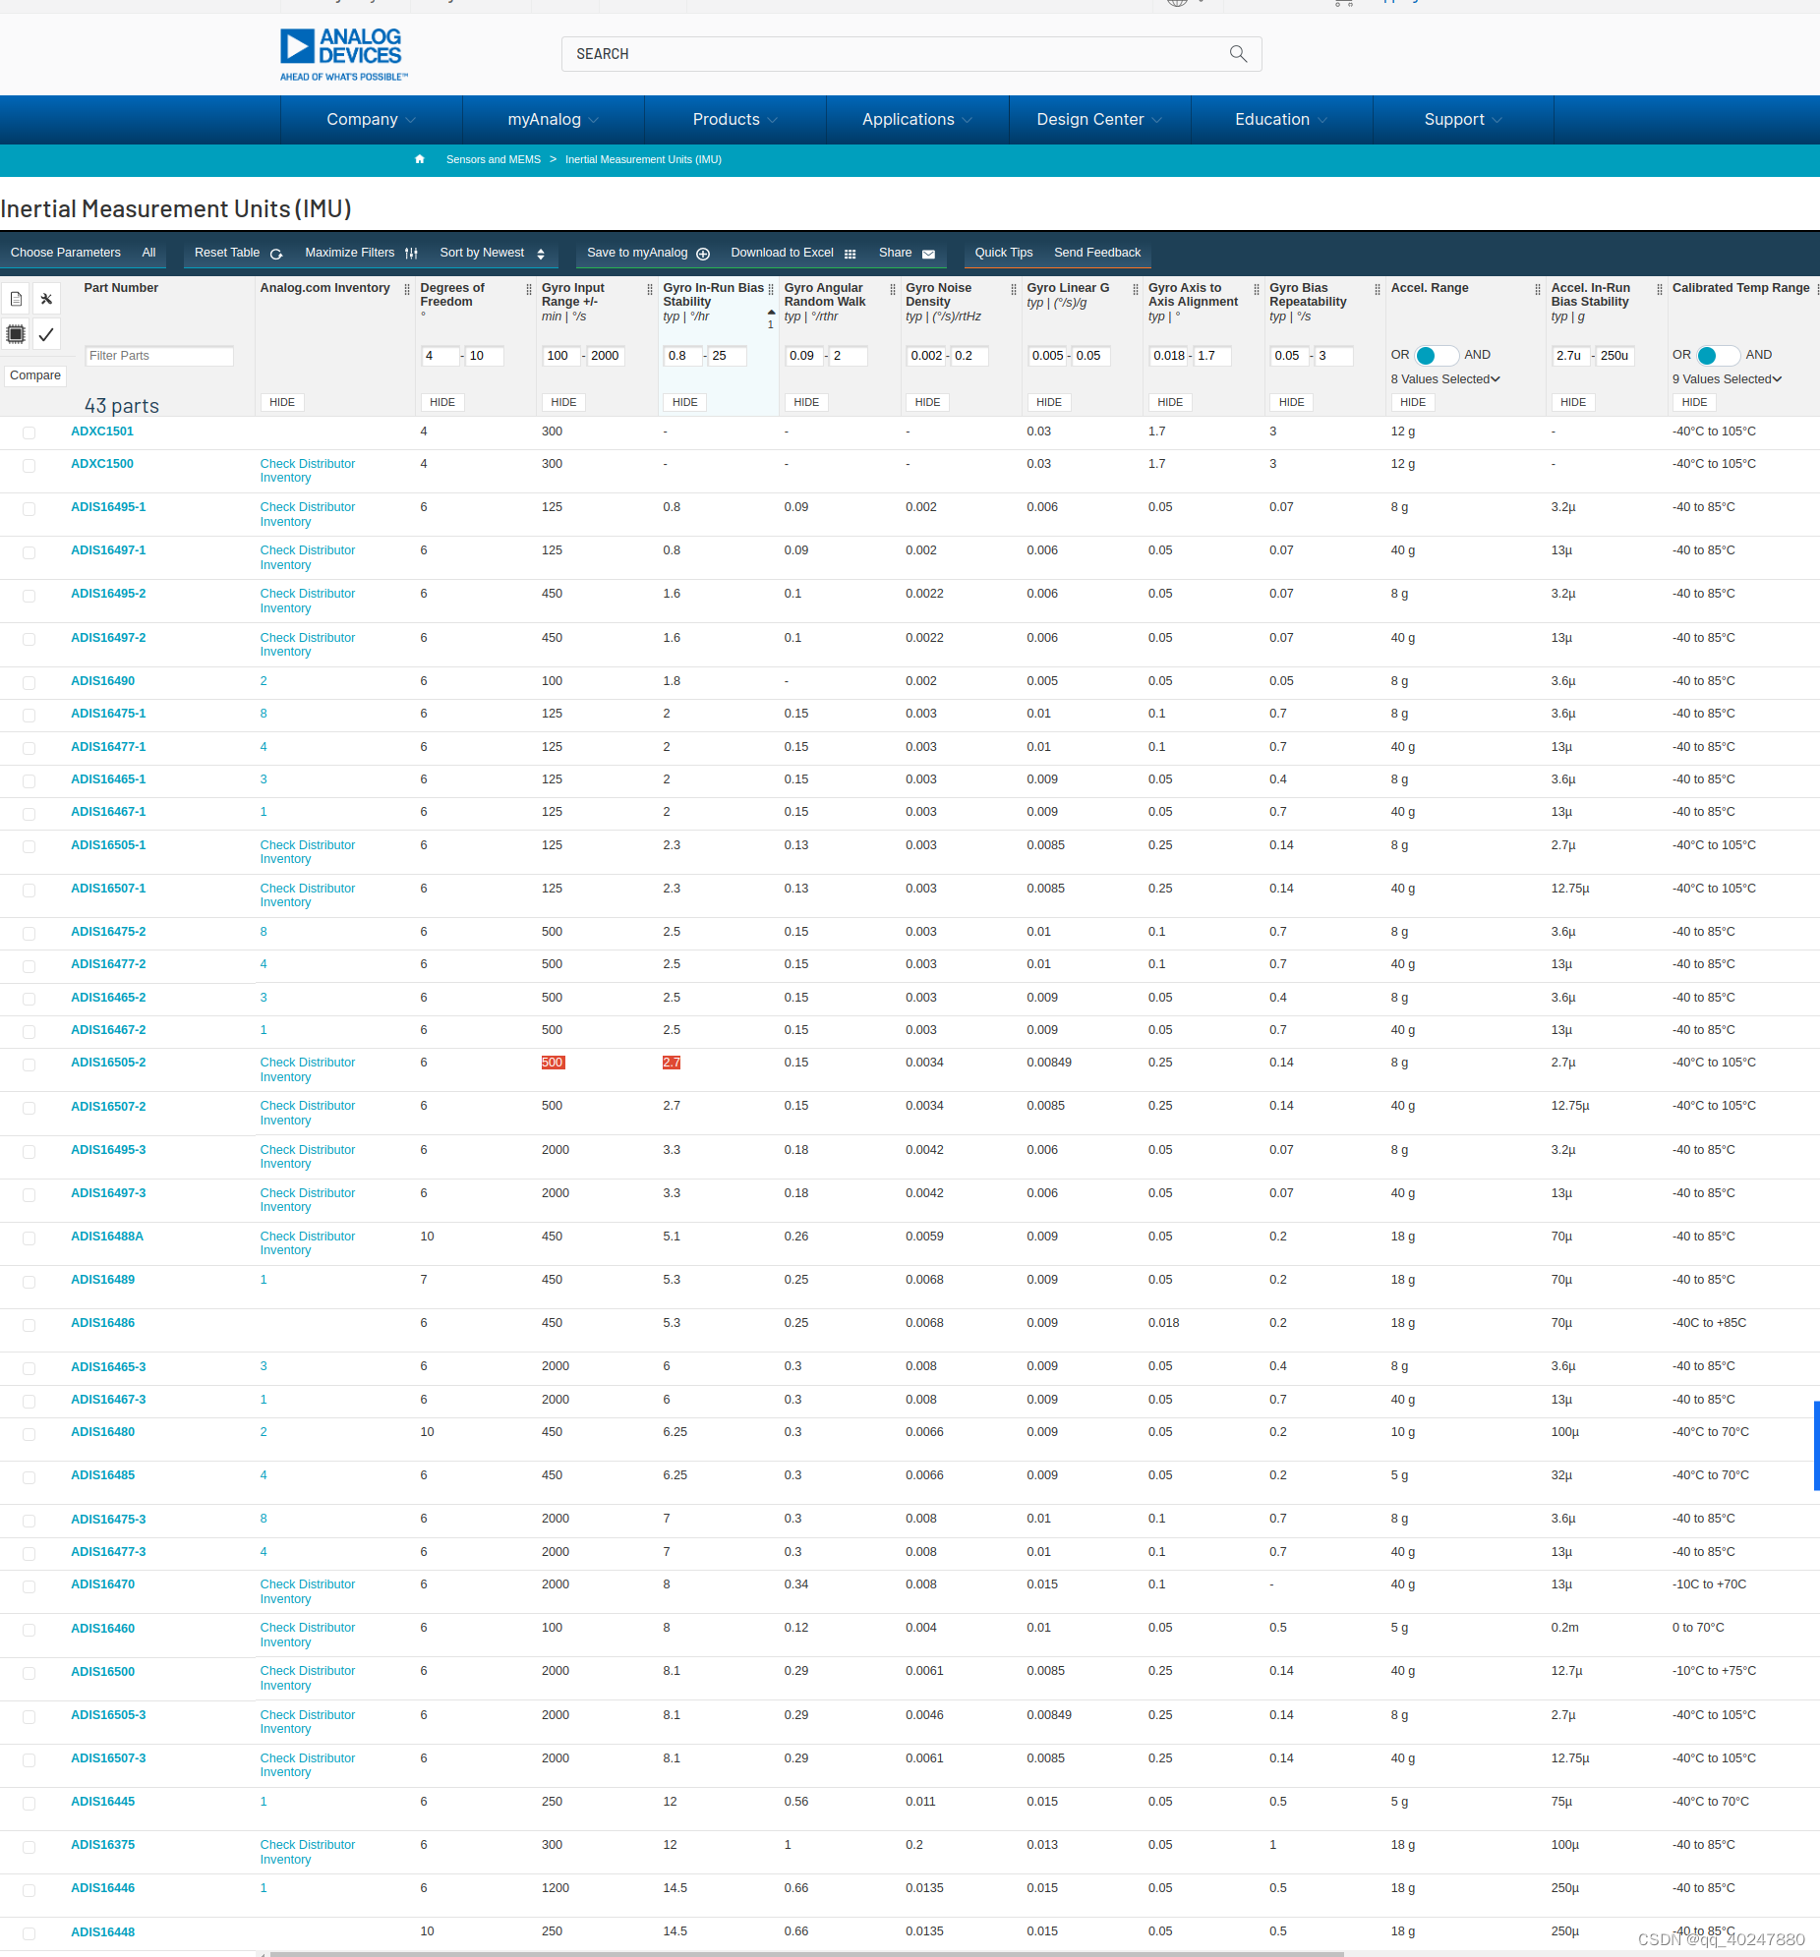
Task: Click the Analog.com Inventory column drag handle
Action: pos(407,289)
